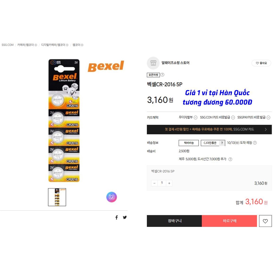
Task: Click the question mark beside CJ대한통운
Action: (222, 143)
